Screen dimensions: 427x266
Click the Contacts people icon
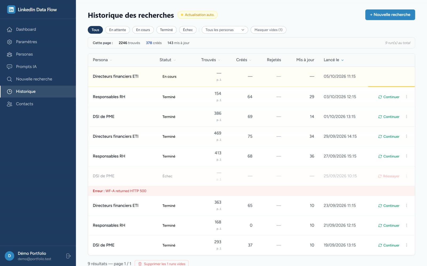pyautogui.click(x=10, y=104)
